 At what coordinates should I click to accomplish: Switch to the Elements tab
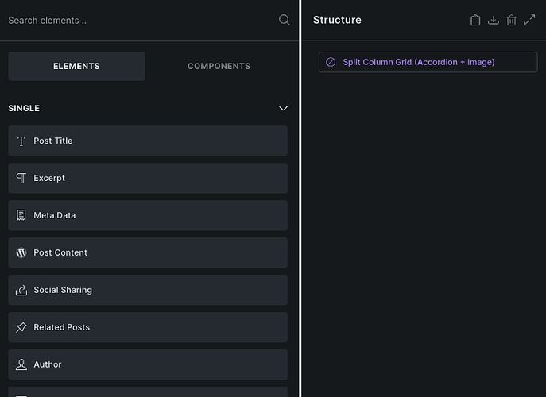pos(76,67)
